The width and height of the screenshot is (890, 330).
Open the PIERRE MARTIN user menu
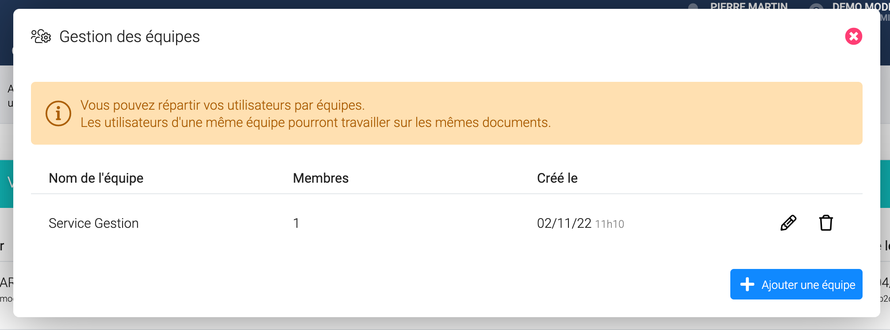click(x=748, y=6)
